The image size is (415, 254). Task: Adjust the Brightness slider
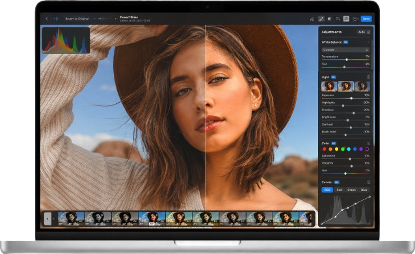(345, 120)
